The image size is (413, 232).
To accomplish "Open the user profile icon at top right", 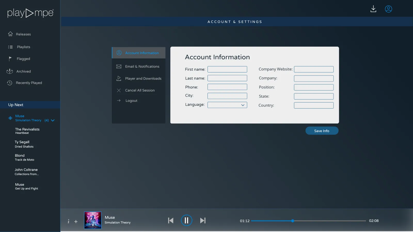I will pyautogui.click(x=388, y=9).
